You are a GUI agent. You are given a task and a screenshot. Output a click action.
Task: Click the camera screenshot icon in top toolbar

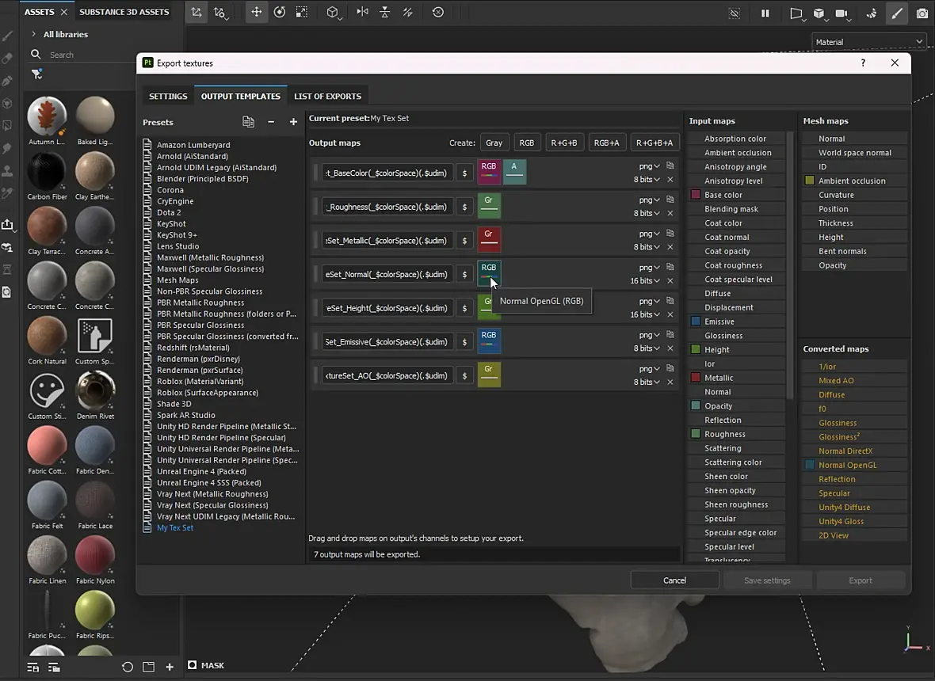click(922, 13)
